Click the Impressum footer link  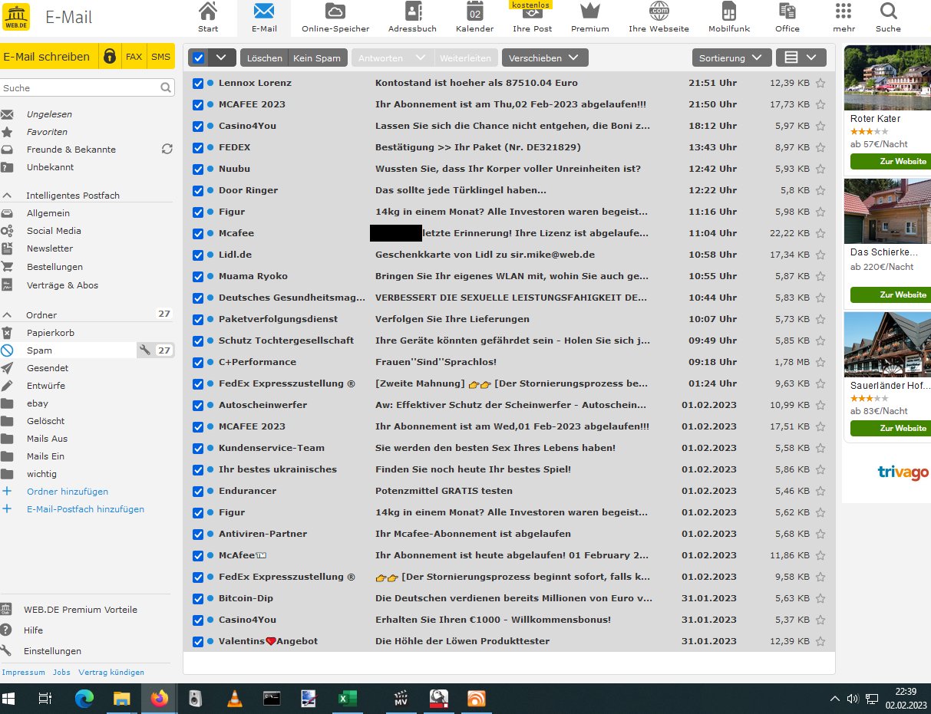tap(24, 673)
